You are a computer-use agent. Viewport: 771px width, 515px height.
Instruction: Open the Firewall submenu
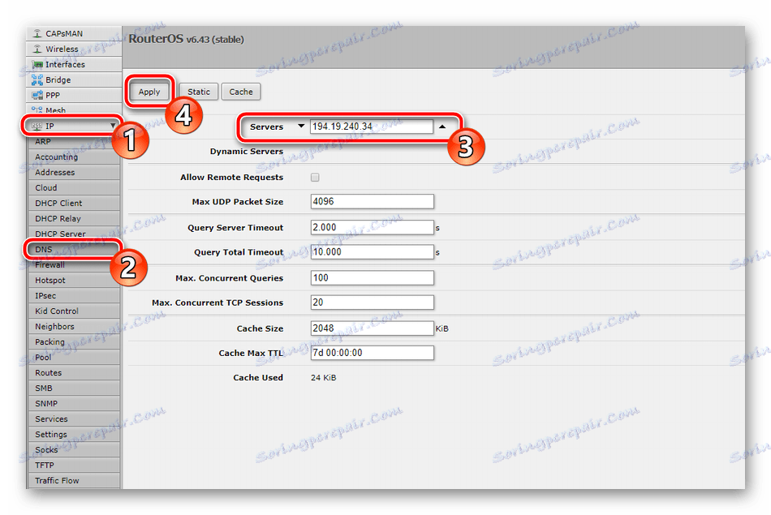point(74,265)
